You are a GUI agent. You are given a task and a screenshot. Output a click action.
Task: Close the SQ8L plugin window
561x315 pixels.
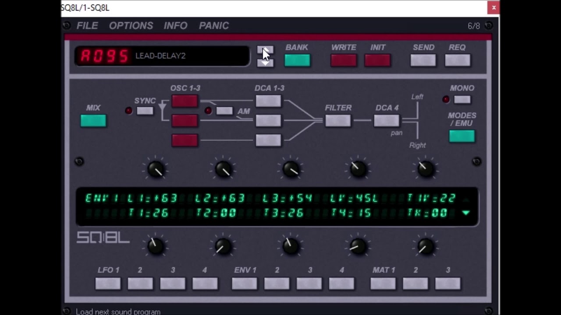point(494,7)
